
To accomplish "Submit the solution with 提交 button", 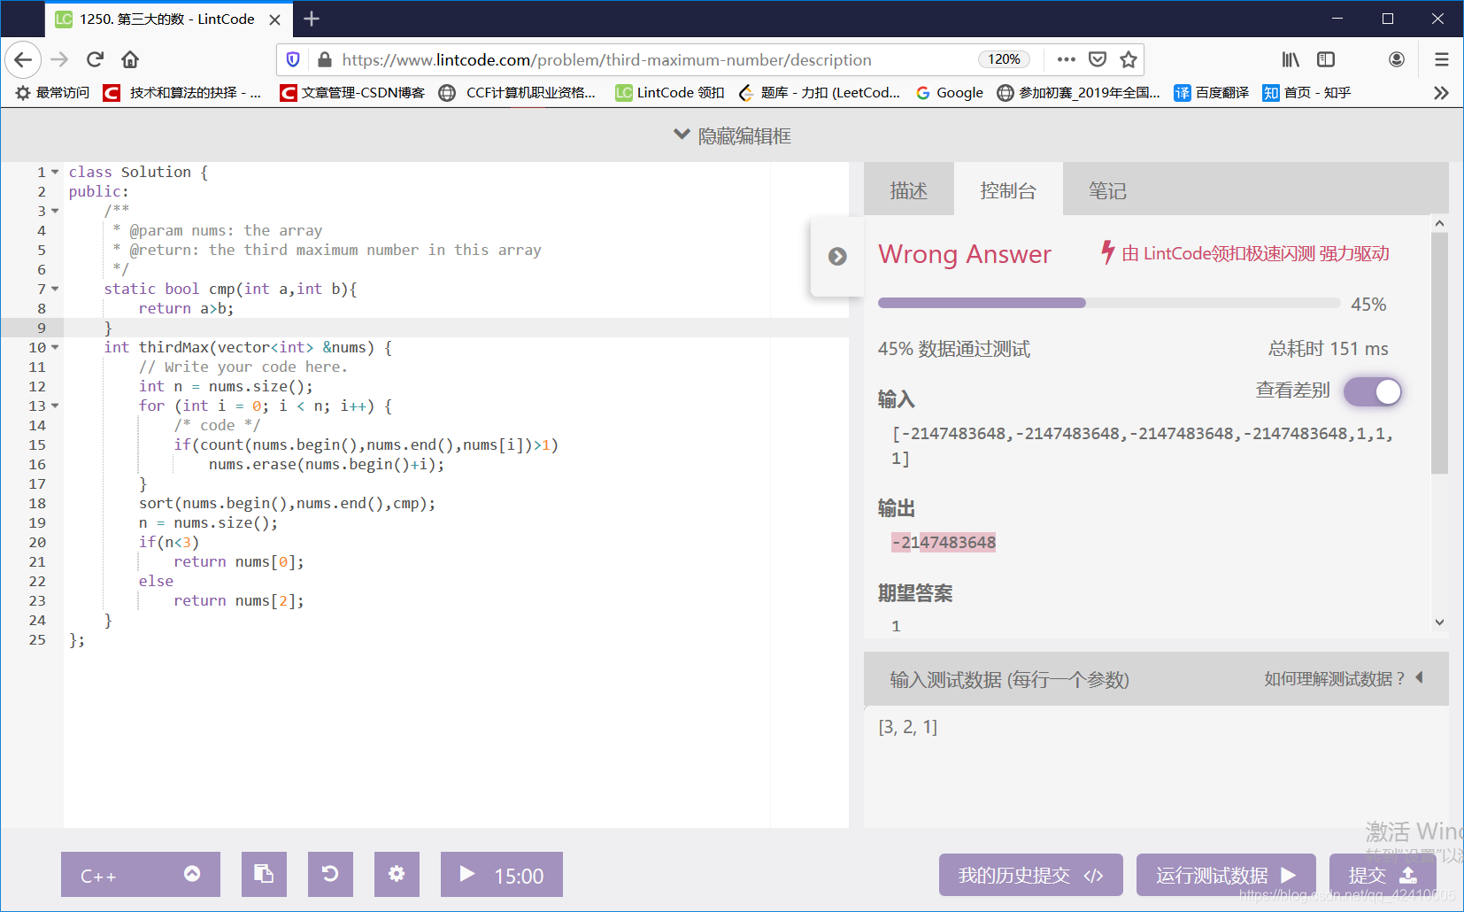I will click(1382, 875).
